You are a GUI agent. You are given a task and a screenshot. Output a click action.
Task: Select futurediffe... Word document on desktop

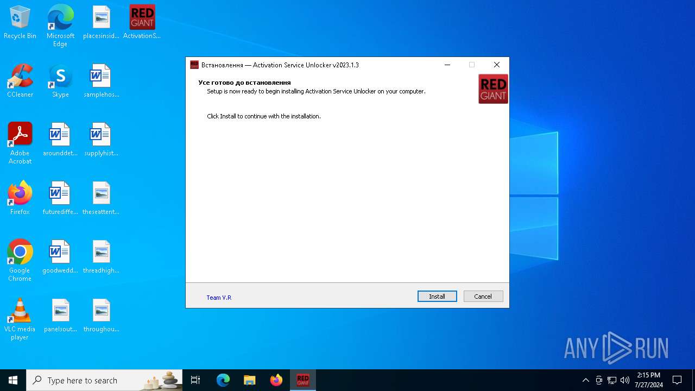60,198
